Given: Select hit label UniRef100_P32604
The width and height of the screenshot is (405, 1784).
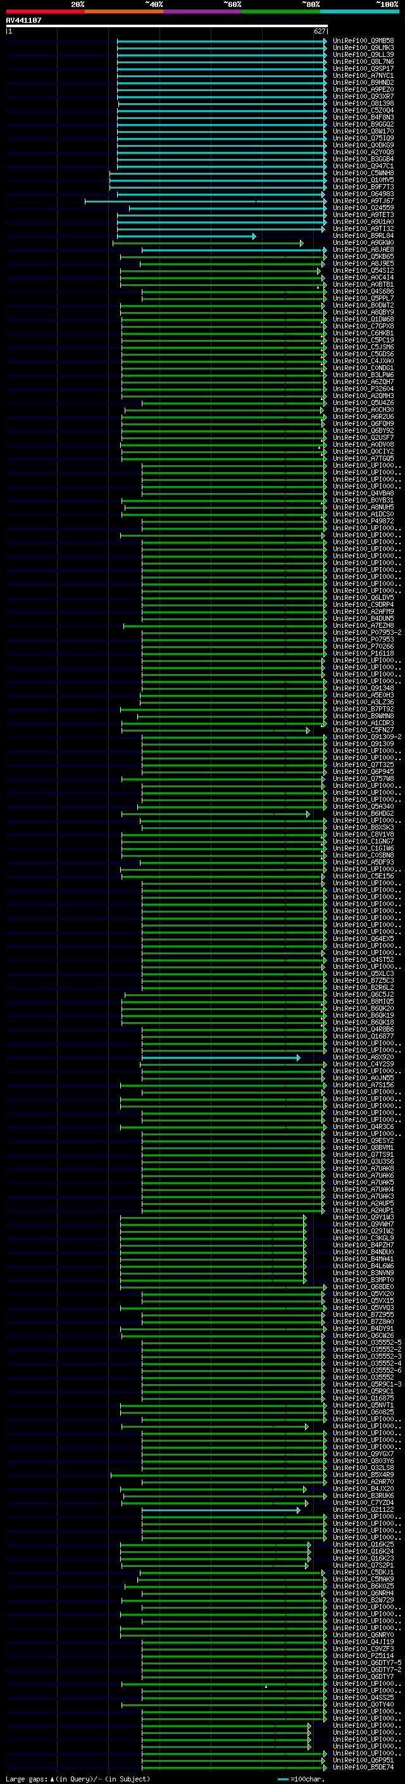Looking at the screenshot, I should coord(363,389).
